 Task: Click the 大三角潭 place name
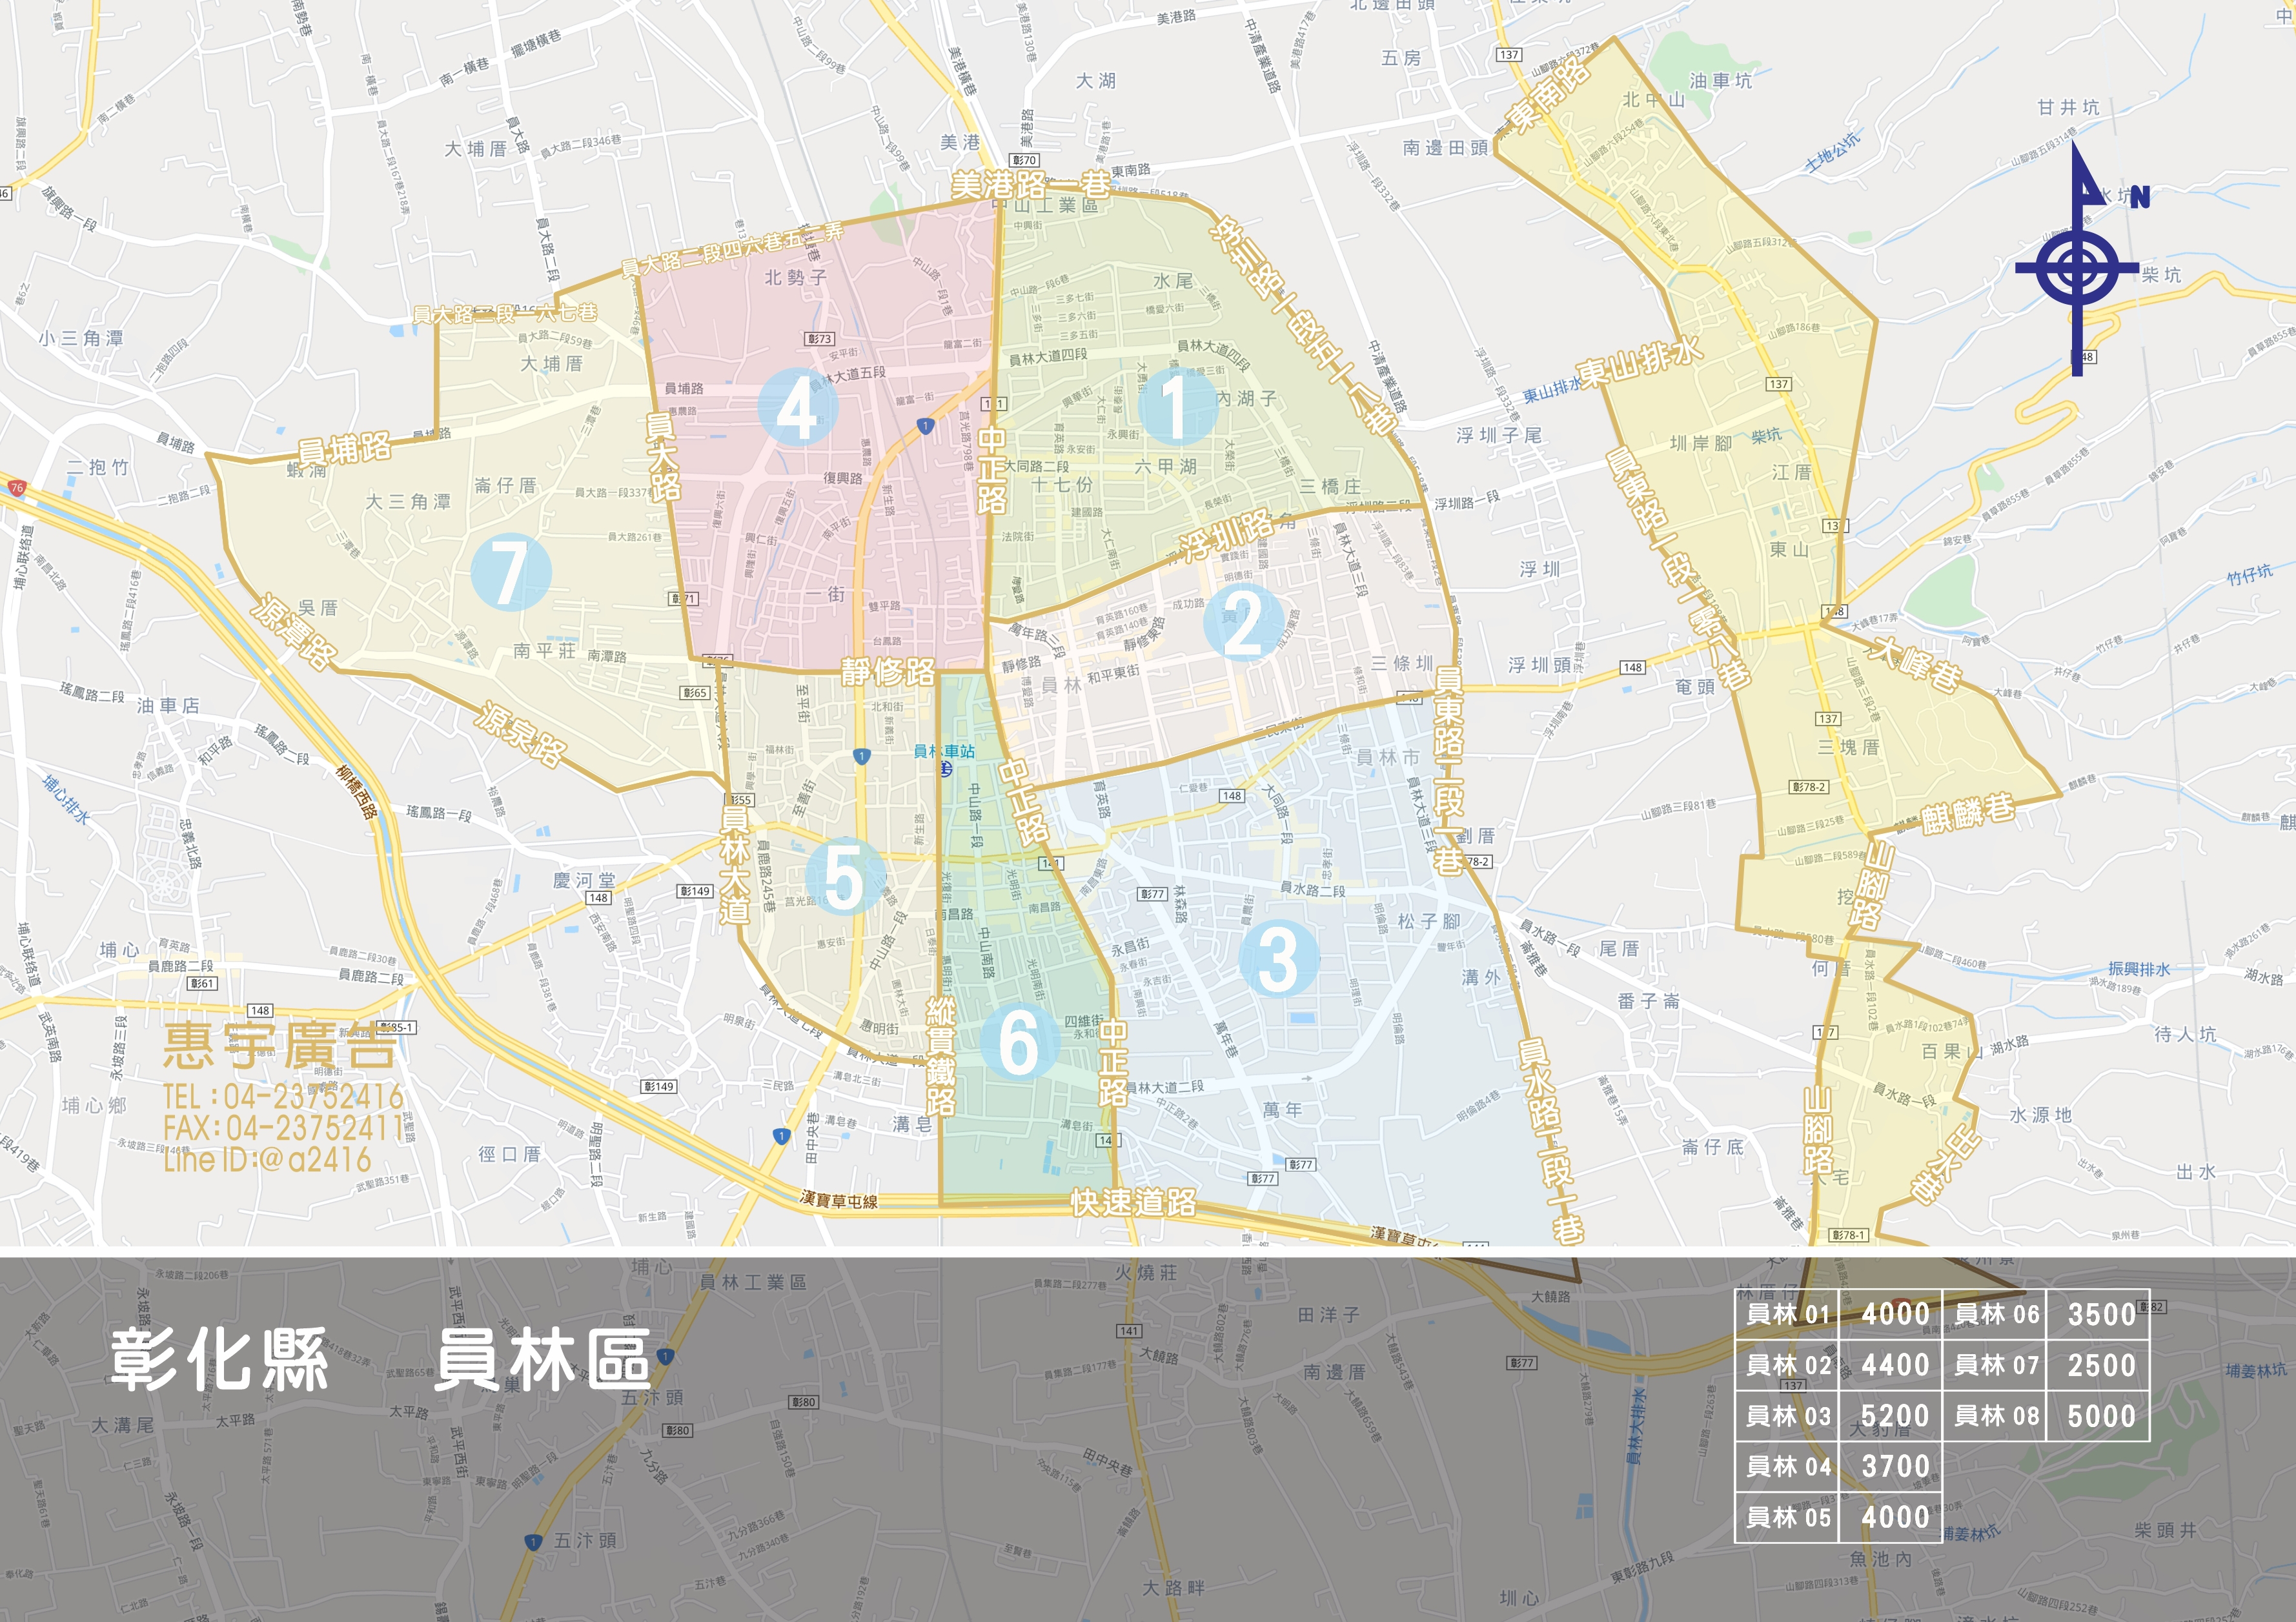[408, 501]
